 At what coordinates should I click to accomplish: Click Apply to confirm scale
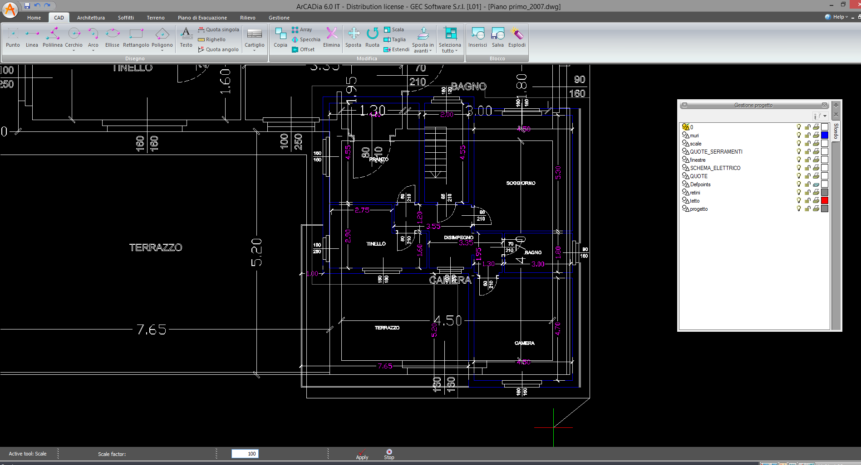tap(362, 454)
